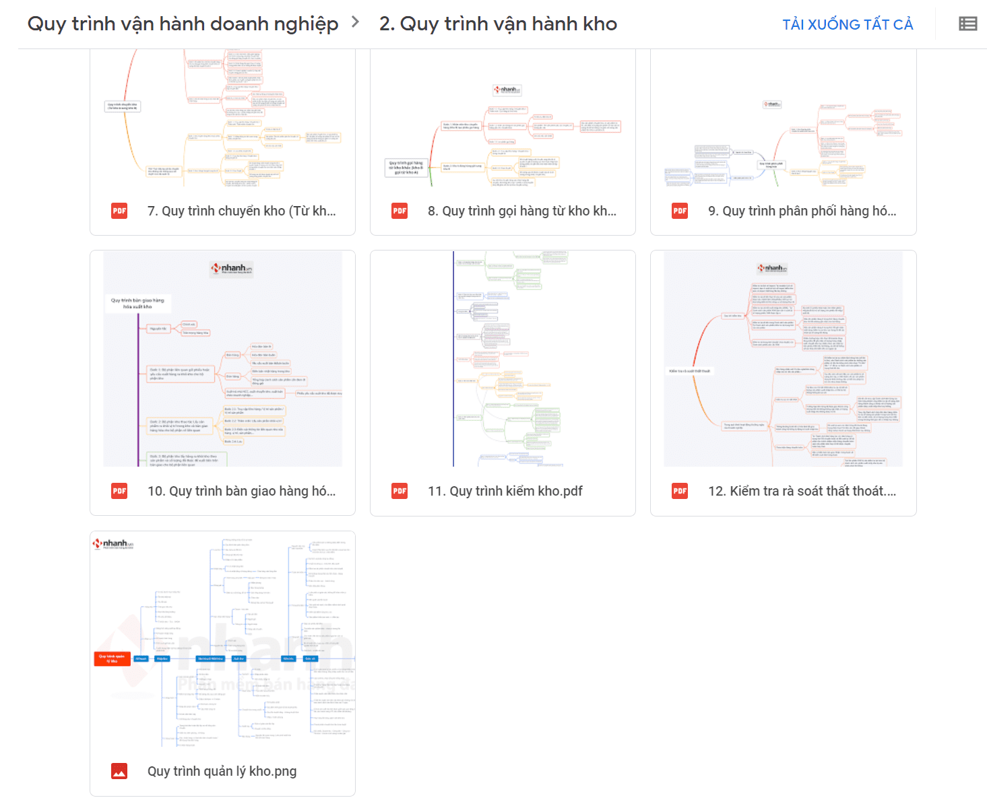Image resolution: width=987 pixels, height=800 pixels.
Task: Switch to list view layout icon
Action: pos(967,24)
